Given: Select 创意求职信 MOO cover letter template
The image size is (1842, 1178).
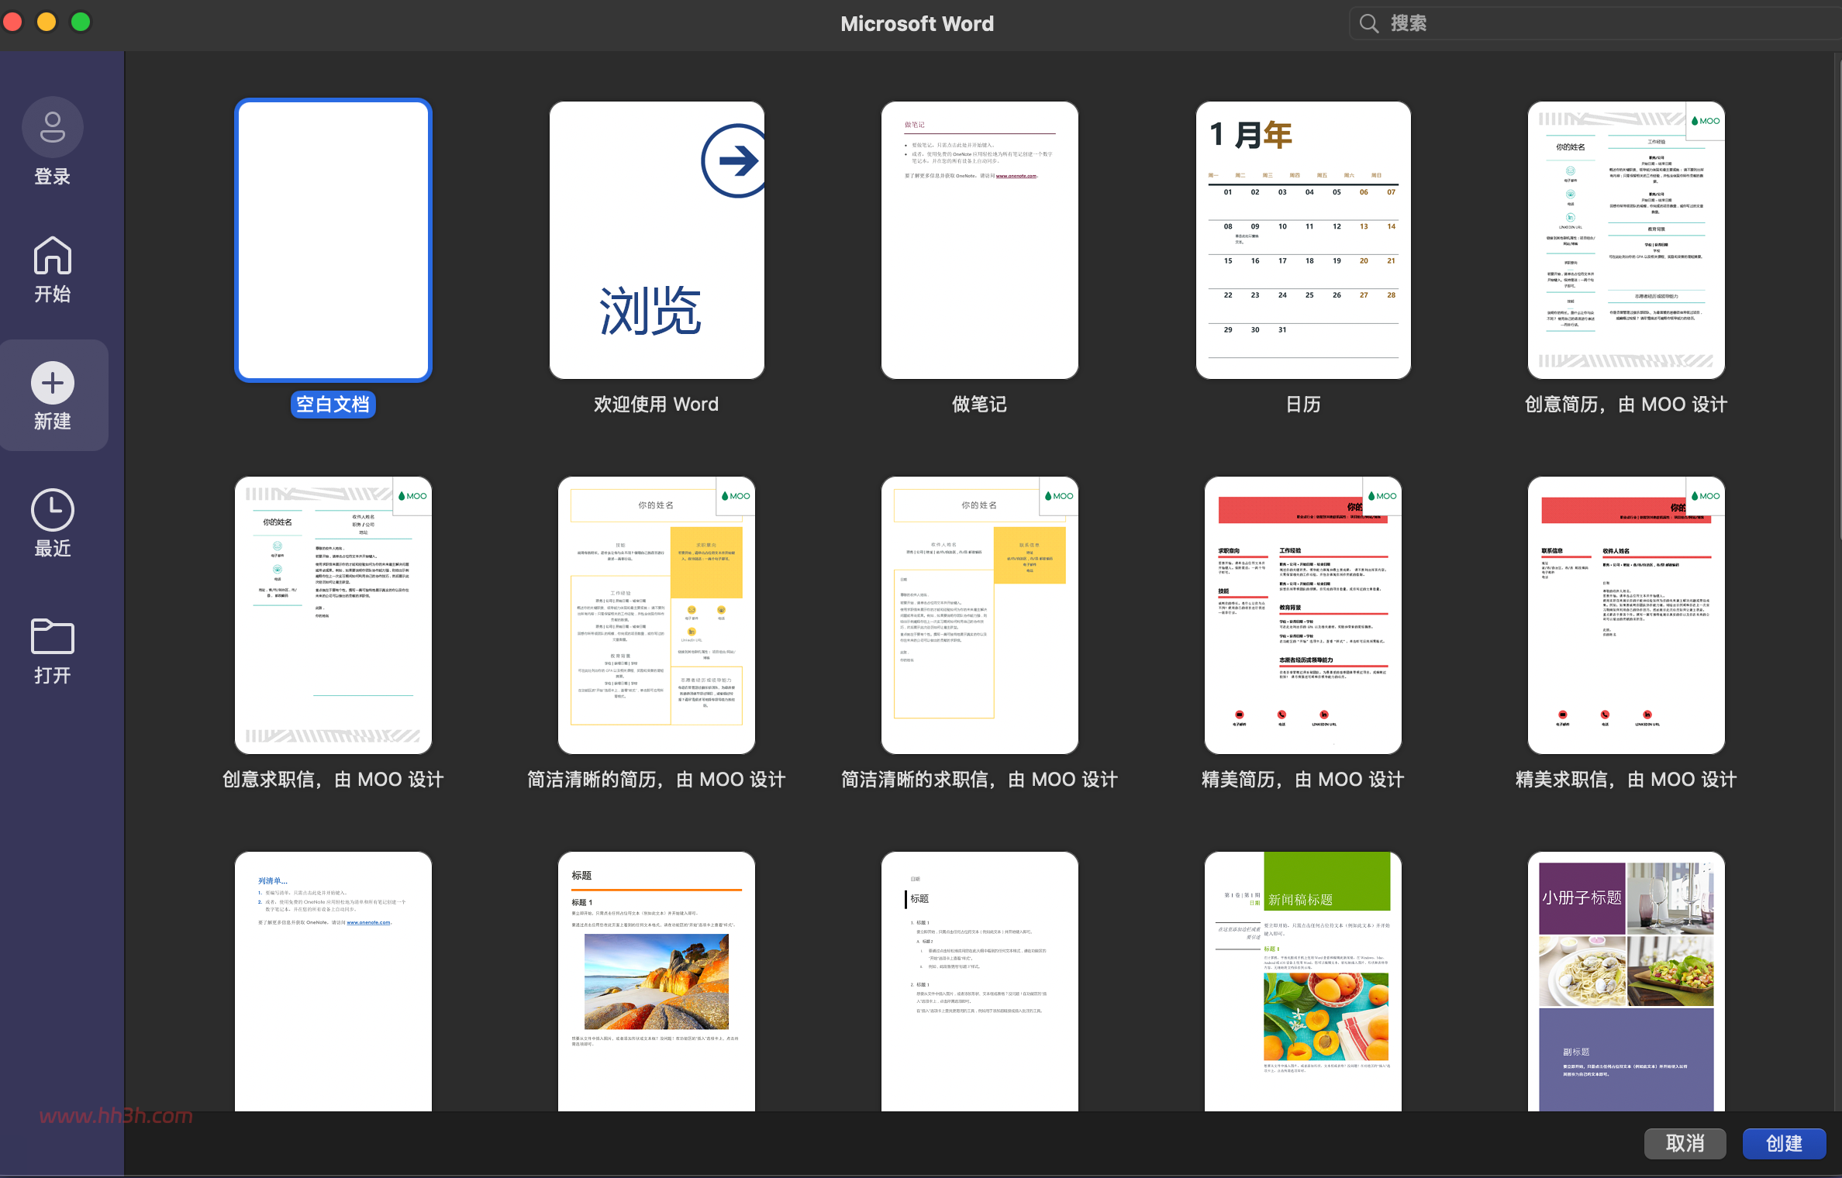Looking at the screenshot, I should pyautogui.click(x=333, y=615).
